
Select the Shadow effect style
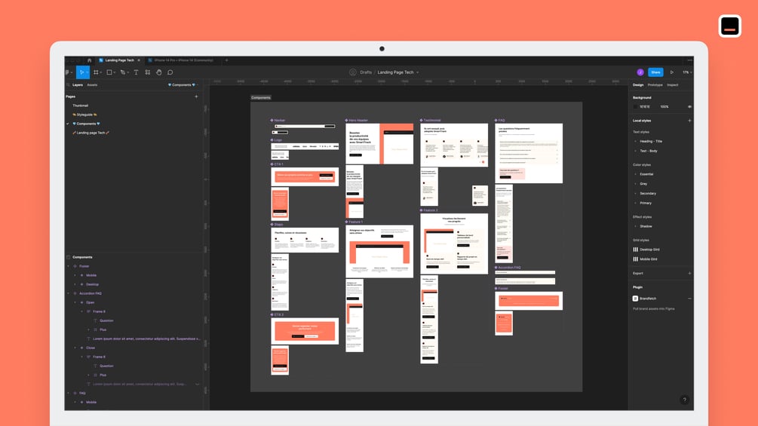click(646, 226)
